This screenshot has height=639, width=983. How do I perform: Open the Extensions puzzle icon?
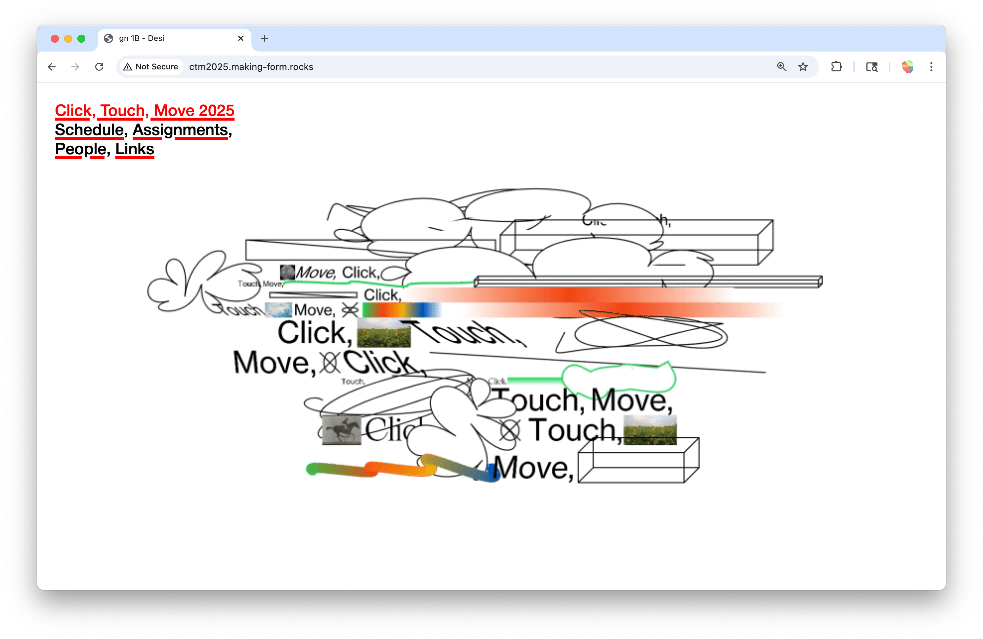(x=836, y=67)
